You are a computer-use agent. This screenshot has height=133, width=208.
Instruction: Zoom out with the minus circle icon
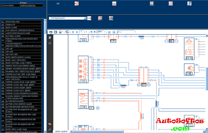pyautogui.click(x=92, y=32)
